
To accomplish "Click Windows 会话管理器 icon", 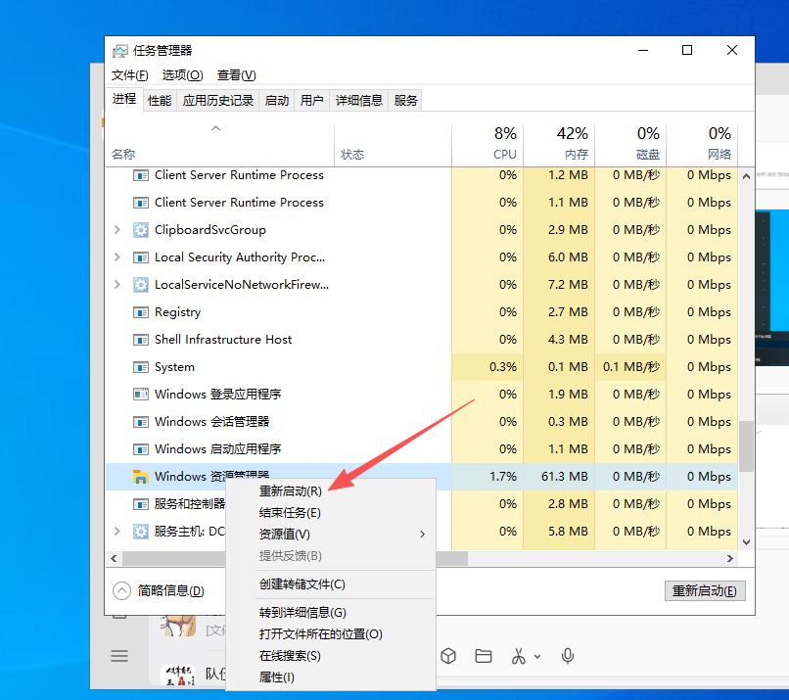I will [x=140, y=422].
